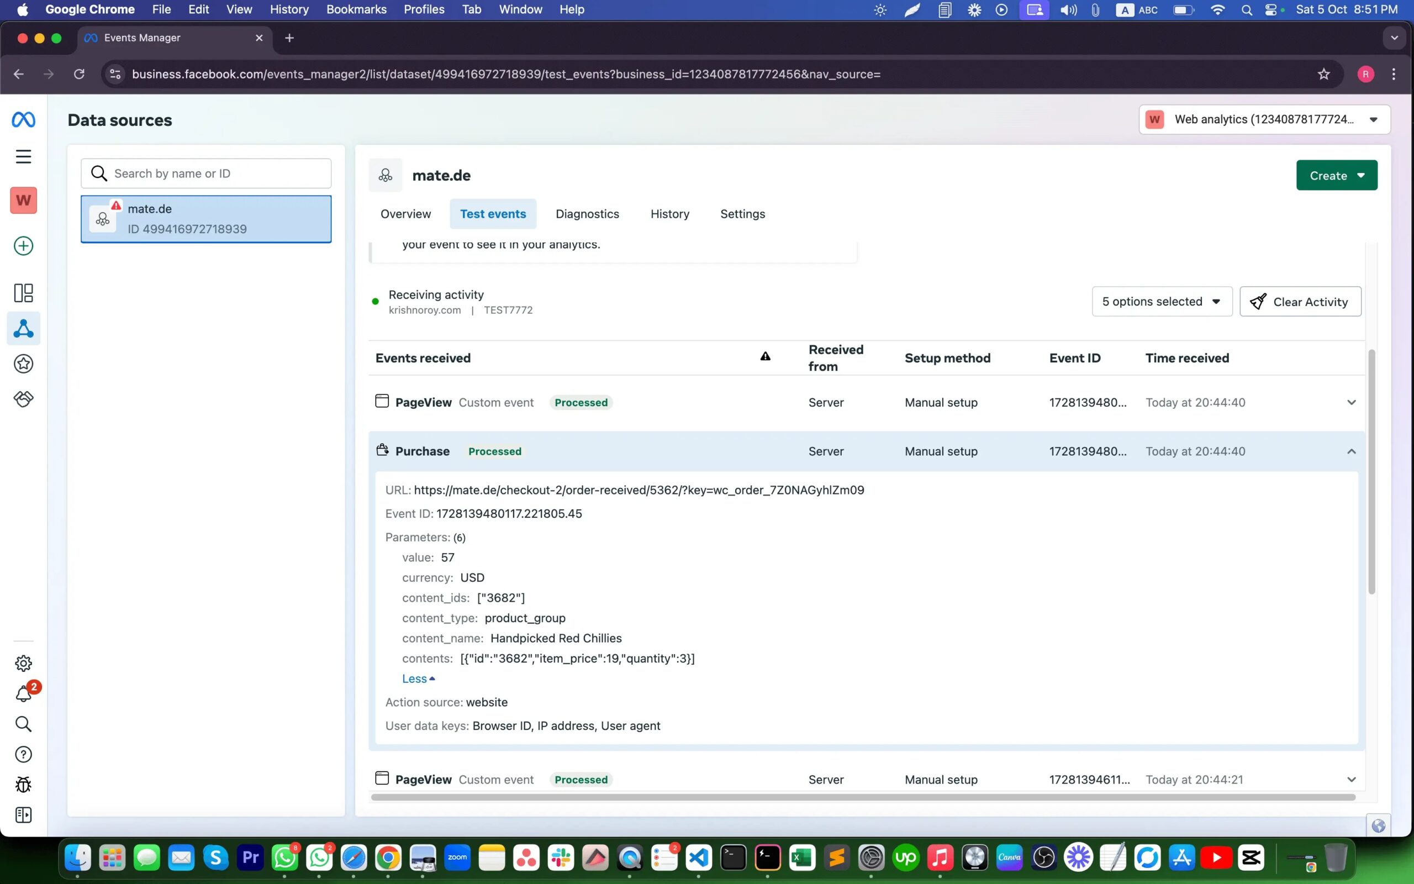Open the Chrome tab search dropdown

(1394, 38)
